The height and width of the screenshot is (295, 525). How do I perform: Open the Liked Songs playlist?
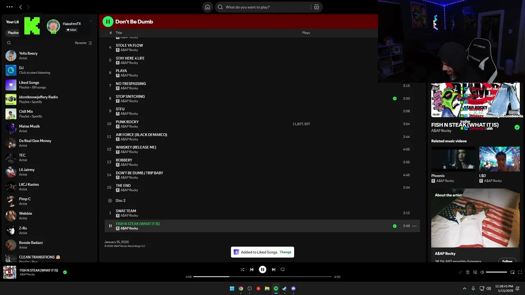pos(49,85)
